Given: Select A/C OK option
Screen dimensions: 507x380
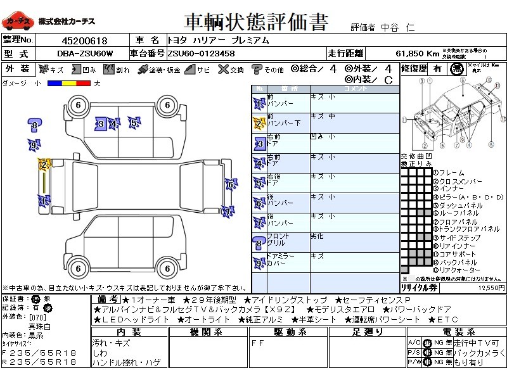Looking at the screenshot, I should click(x=427, y=343).
